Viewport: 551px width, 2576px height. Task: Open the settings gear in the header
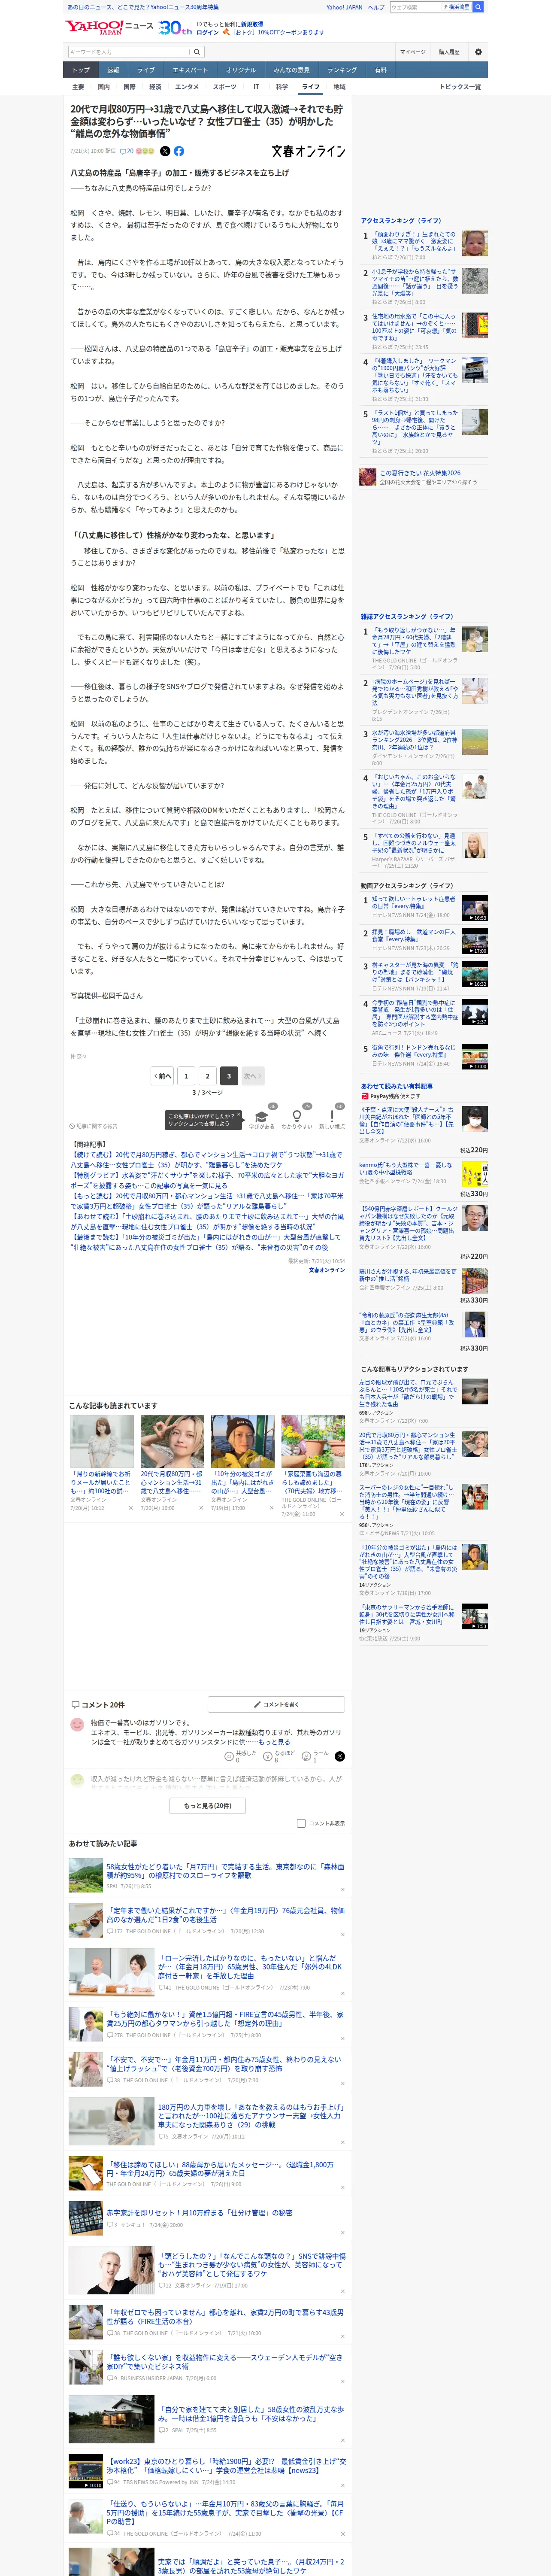point(478,52)
